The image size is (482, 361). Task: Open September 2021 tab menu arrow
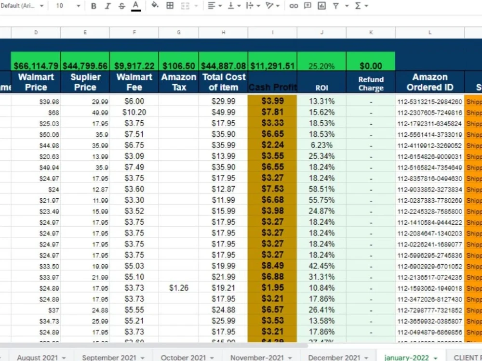point(142,358)
